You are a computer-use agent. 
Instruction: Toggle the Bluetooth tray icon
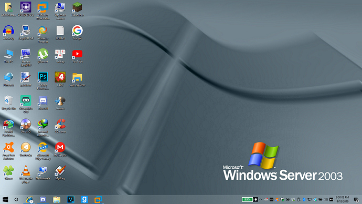coord(304,199)
